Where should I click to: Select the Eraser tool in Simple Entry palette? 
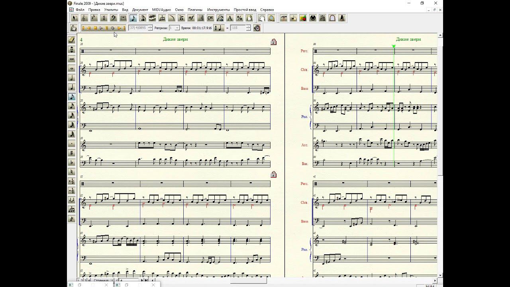(72, 40)
